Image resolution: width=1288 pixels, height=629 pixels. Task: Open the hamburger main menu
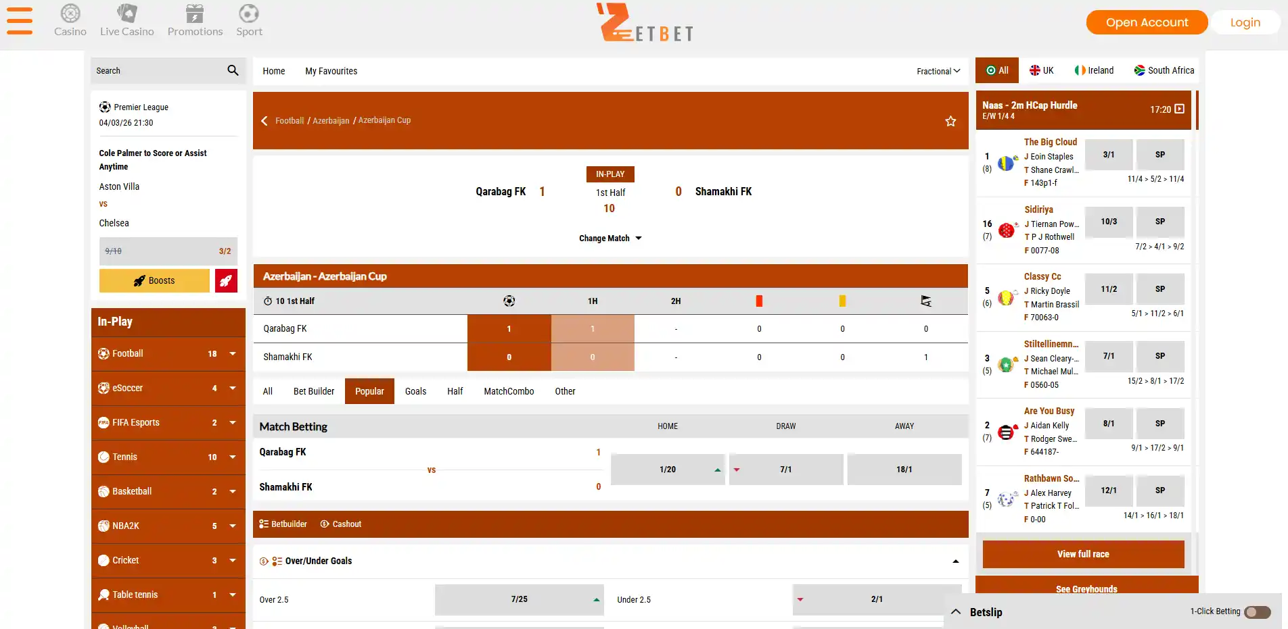[20, 20]
